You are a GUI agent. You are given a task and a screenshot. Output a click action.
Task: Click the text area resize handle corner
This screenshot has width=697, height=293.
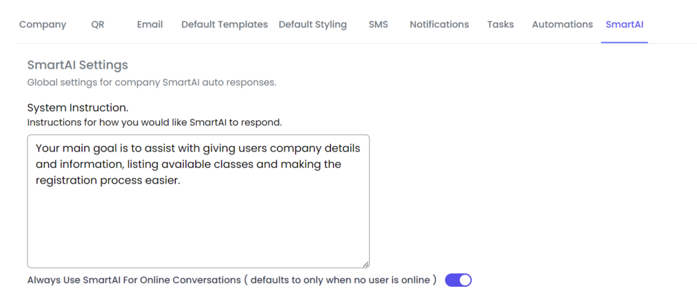pos(366,264)
